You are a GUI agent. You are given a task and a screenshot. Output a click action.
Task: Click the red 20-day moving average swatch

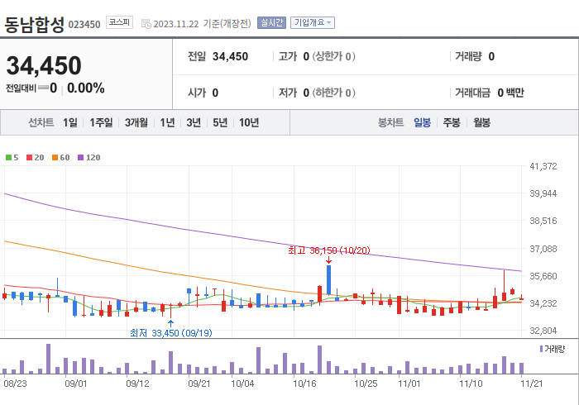(x=30, y=158)
